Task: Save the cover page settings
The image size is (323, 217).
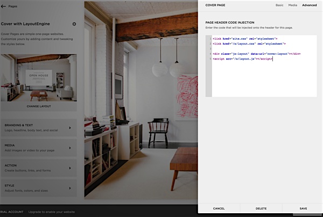Action: click(303, 208)
